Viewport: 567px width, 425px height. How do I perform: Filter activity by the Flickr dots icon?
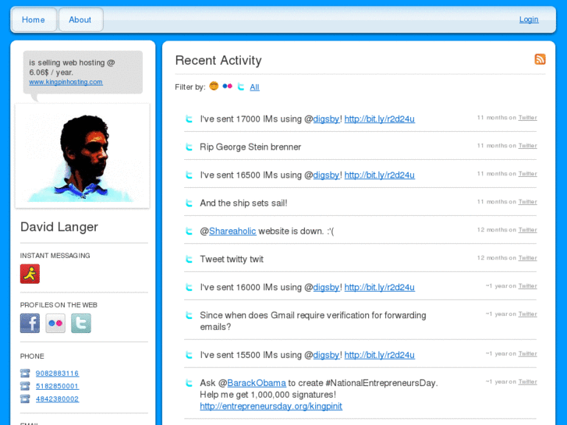coord(227,86)
